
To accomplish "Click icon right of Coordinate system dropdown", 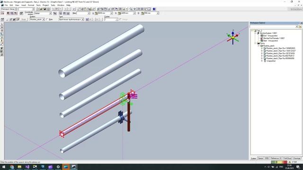I will pyautogui.click(x=55, y=13).
